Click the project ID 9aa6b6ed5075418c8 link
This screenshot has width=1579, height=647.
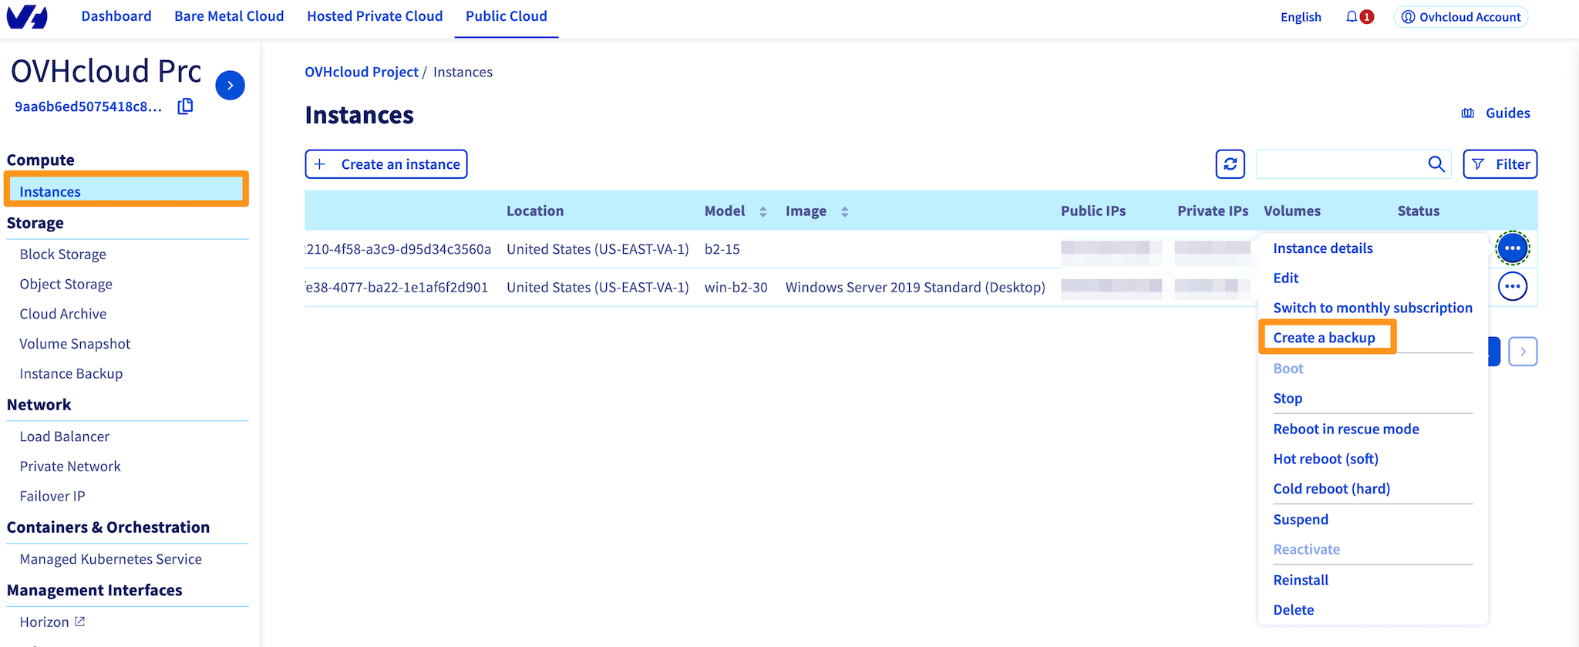point(89,107)
